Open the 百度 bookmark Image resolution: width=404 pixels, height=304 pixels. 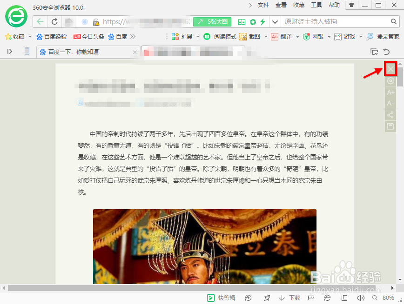pyautogui.click(x=118, y=37)
